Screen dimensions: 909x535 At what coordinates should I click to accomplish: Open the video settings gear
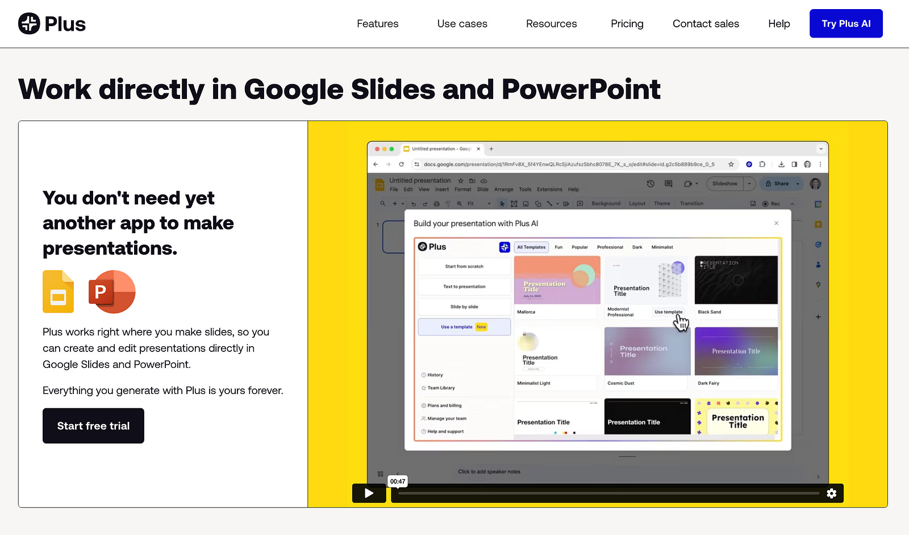click(832, 493)
